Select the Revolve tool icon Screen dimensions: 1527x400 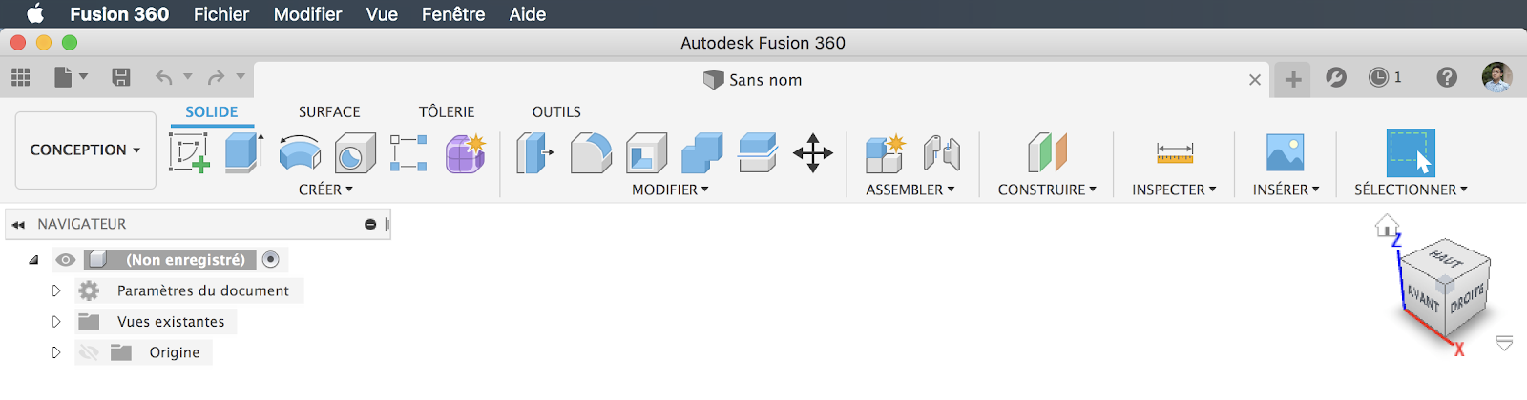pos(300,152)
